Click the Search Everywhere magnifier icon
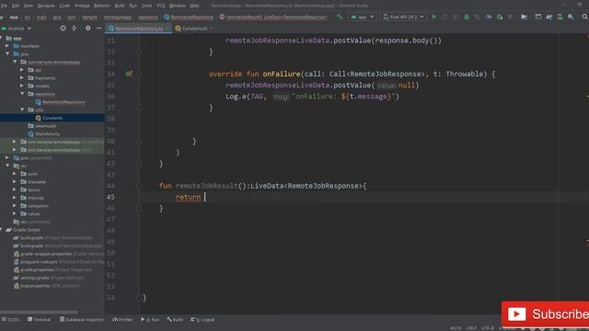589x331 pixels. point(584,17)
